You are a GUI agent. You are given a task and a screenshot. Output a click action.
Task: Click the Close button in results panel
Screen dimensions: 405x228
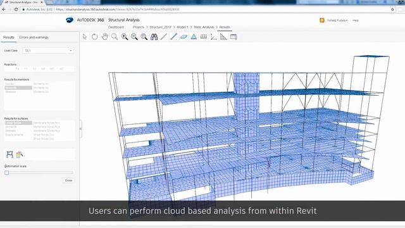68,180
